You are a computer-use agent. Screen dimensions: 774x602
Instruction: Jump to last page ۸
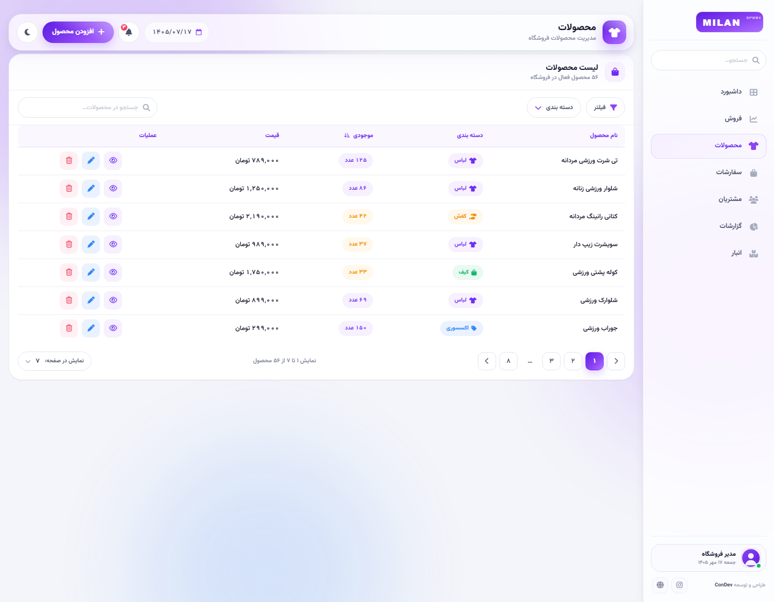pyautogui.click(x=508, y=361)
